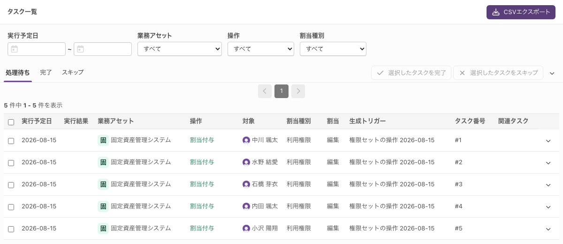The height and width of the screenshot is (244, 563).
Task: Click the タスク番号 column header
Action: 470,121
